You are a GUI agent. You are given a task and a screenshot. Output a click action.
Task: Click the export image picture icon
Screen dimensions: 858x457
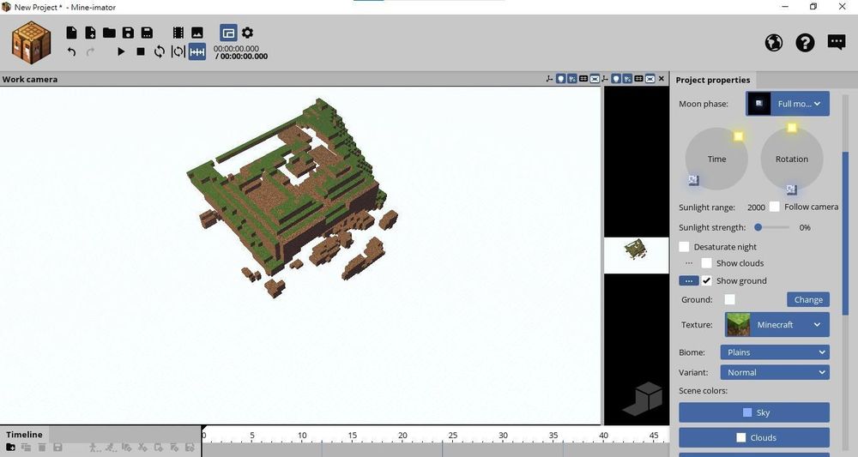(x=197, y=33)
